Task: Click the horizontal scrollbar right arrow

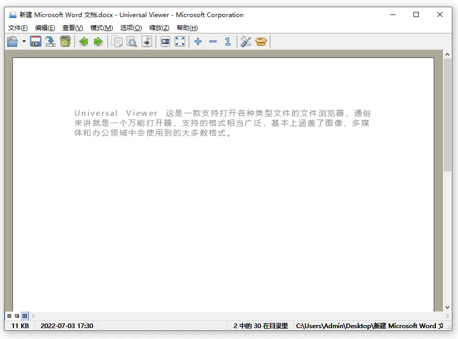Action: coord(448,316)
